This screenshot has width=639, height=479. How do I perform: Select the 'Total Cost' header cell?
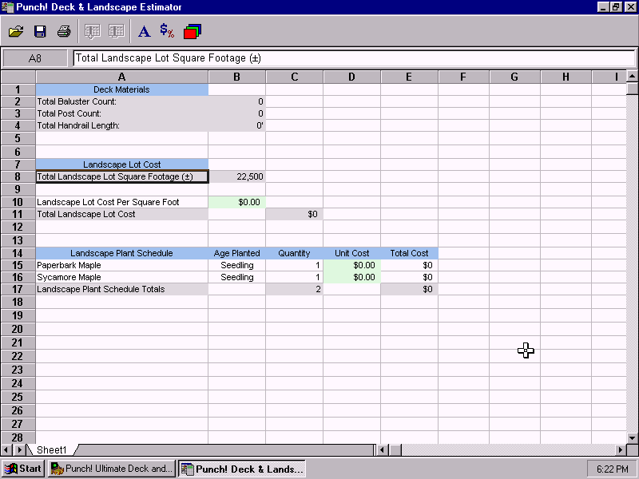coord(409,253)
